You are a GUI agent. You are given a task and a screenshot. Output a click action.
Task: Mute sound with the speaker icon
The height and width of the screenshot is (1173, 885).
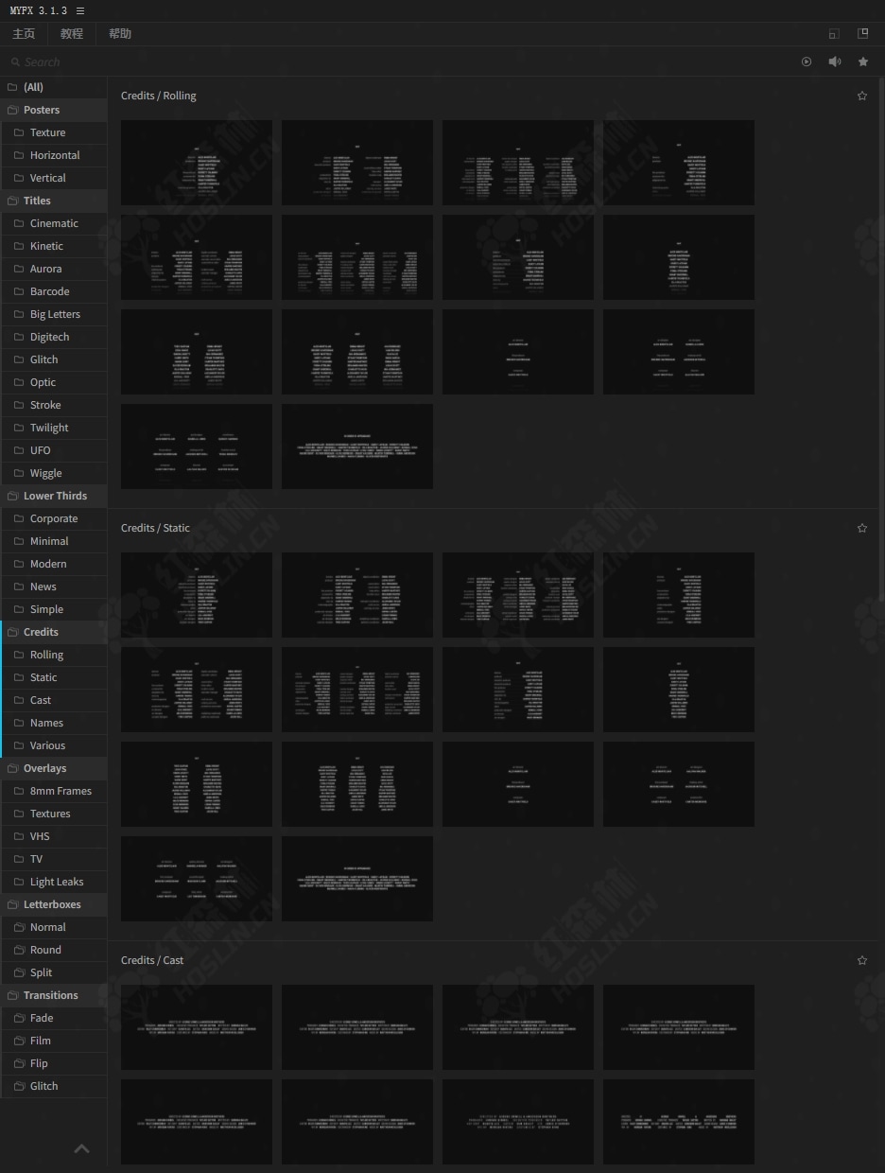pos(835,61)
